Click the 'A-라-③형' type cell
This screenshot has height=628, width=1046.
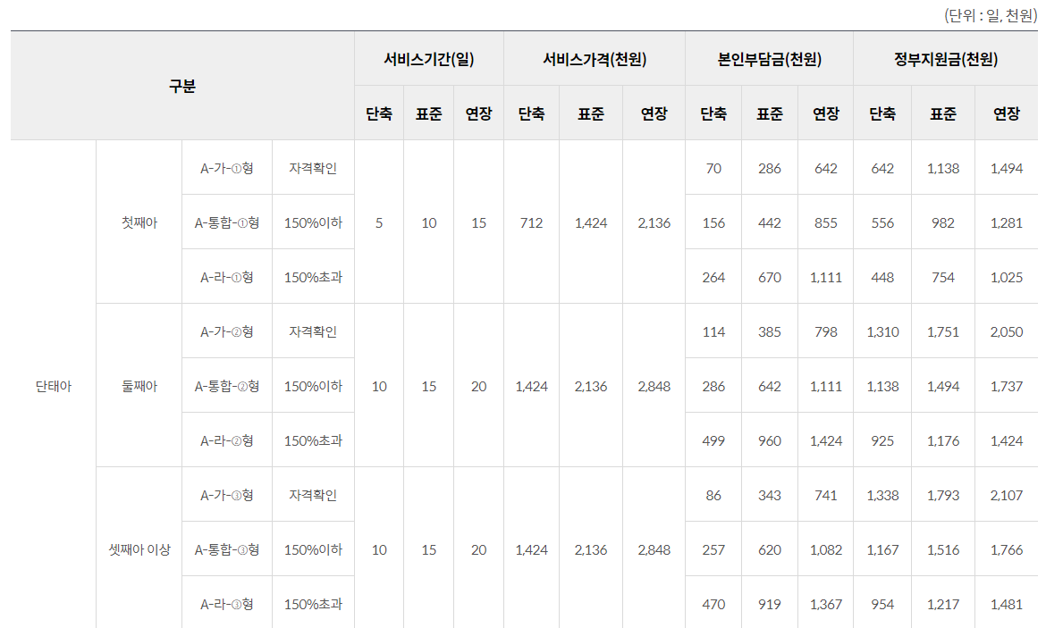227,604
